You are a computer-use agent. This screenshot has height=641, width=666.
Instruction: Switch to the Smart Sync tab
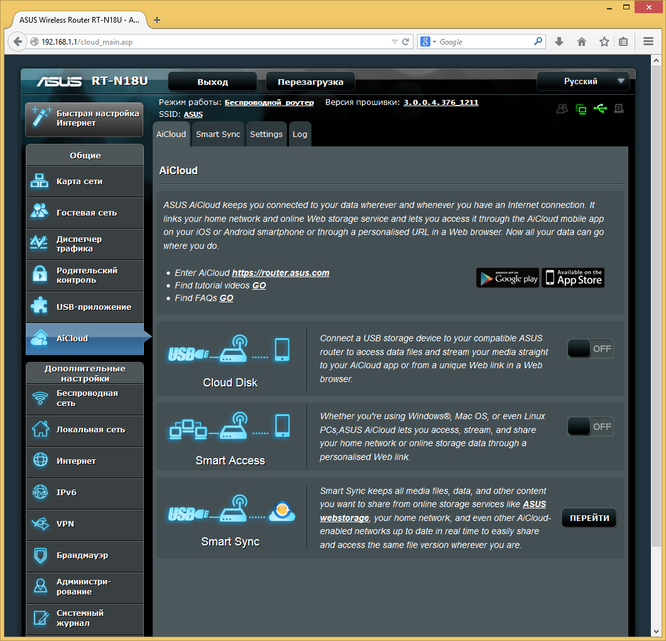218,134
